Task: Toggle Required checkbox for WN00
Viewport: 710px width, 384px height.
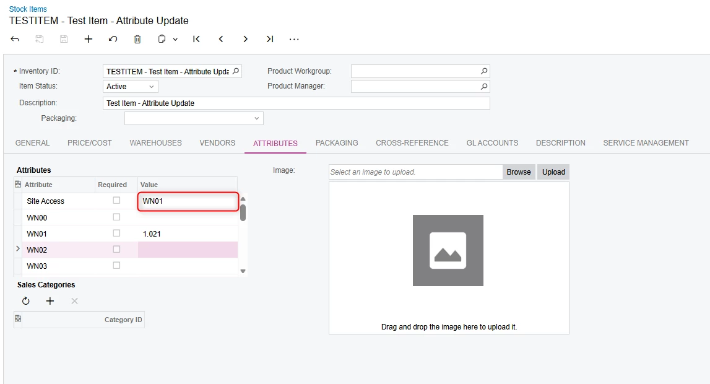Action: click(116, 217)
